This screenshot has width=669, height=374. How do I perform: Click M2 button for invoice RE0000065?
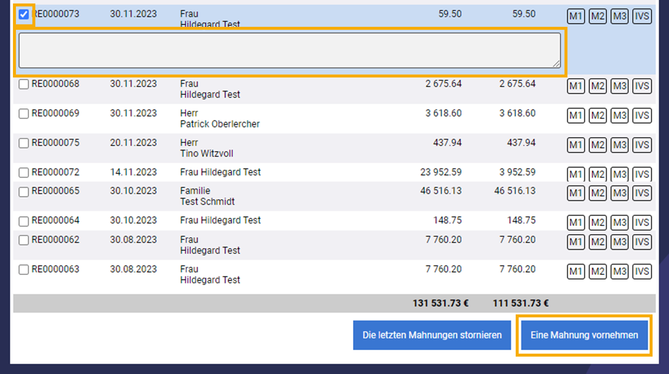click(597, 193)
